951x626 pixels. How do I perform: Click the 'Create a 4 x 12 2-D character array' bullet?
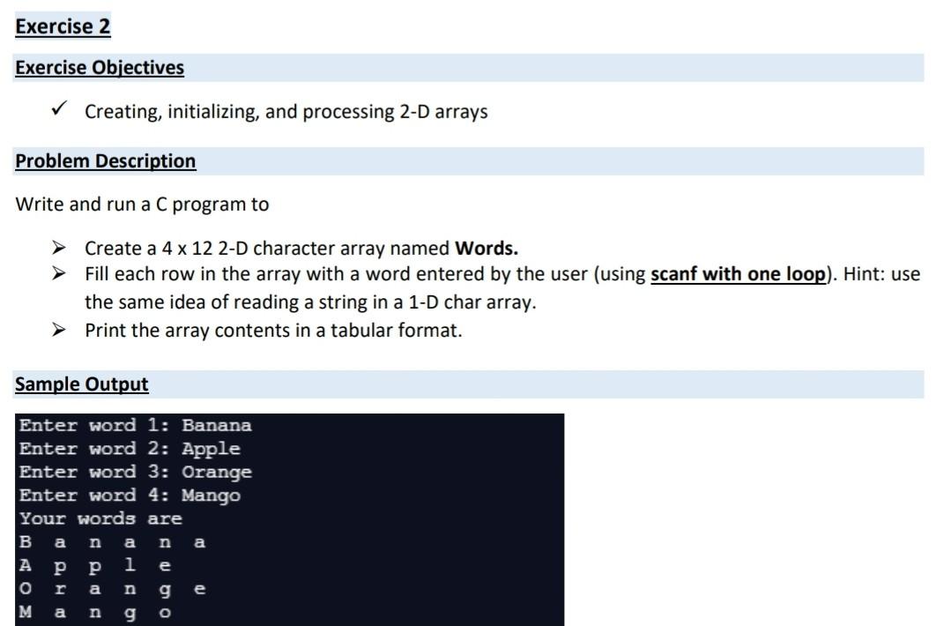click(x=301, y=248)
